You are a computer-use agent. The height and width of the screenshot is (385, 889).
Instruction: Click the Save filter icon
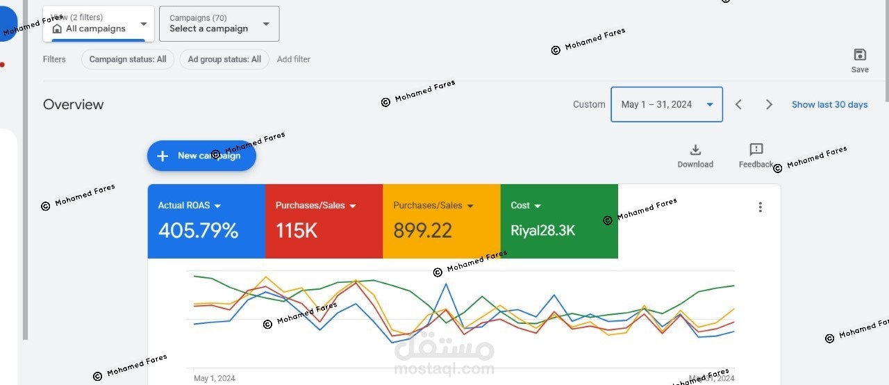860,55
